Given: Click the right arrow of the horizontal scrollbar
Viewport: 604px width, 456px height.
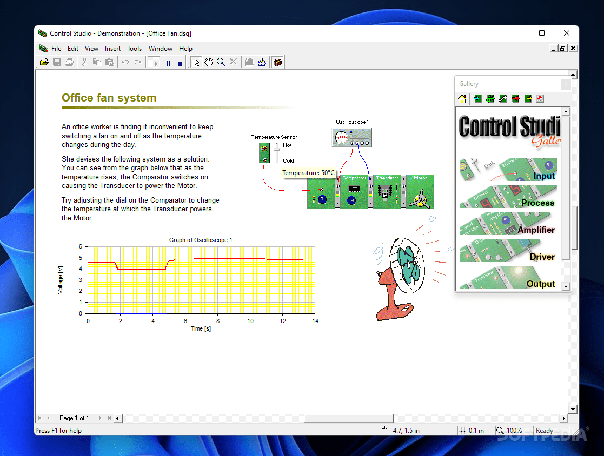Looking at the screenshot, I should click(x=564, y=418).
